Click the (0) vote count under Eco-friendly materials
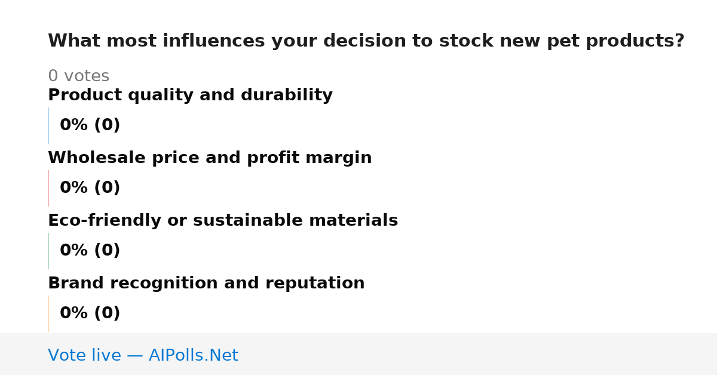Screen dimensions: 717x375 click(107, 251)
